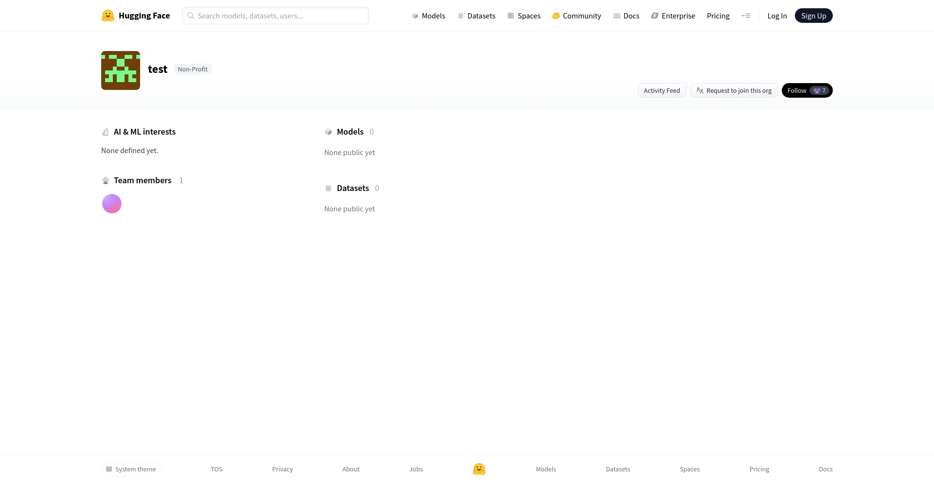Open the Hugging Face home text link
Screen dimensions: 934x486
pyautogui.click(x=144, y=16)
